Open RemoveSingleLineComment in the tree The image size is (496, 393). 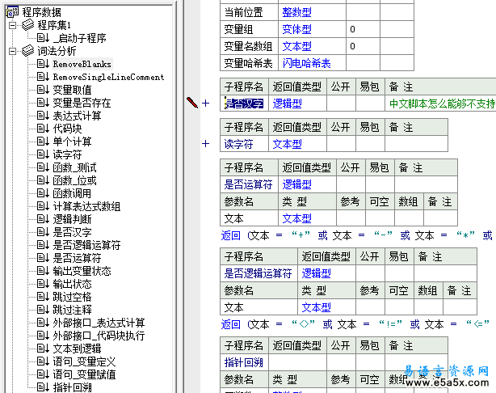point(108,77)
